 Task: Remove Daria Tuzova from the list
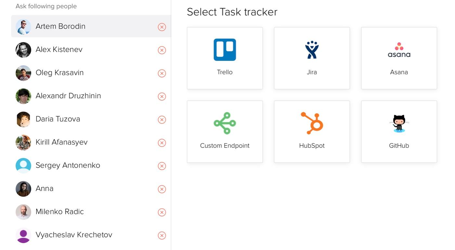(x=162, y=120)
